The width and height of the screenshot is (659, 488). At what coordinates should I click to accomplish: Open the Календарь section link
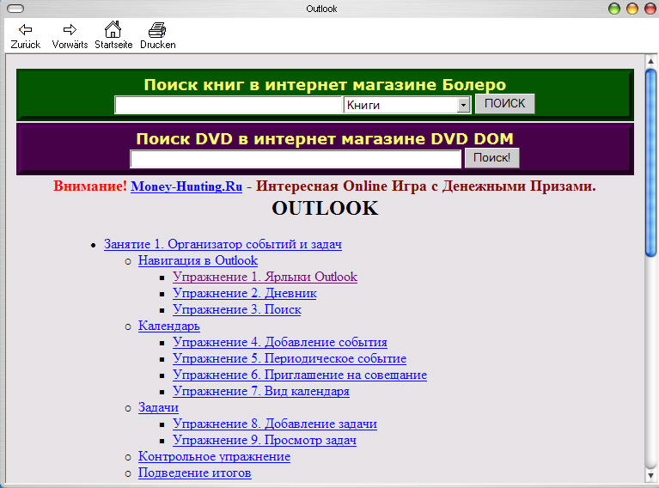pos(169,326)
